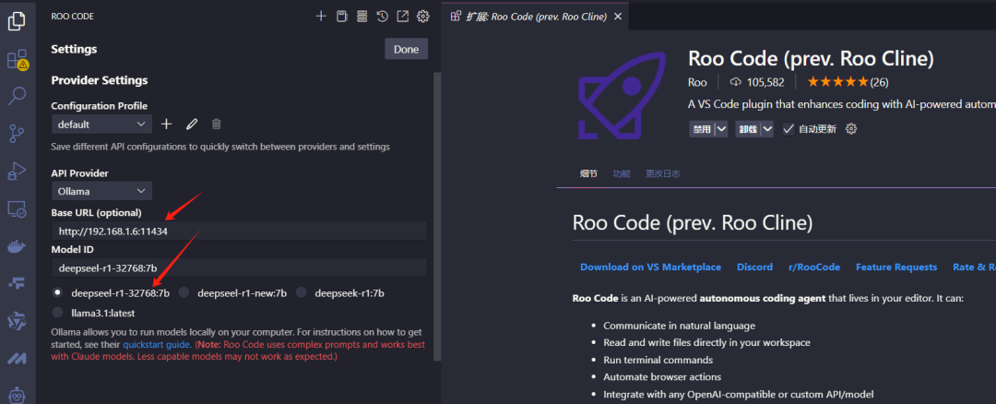
Task: Start a new Roo Code task with plus icon
Action: tap(321, 16)
